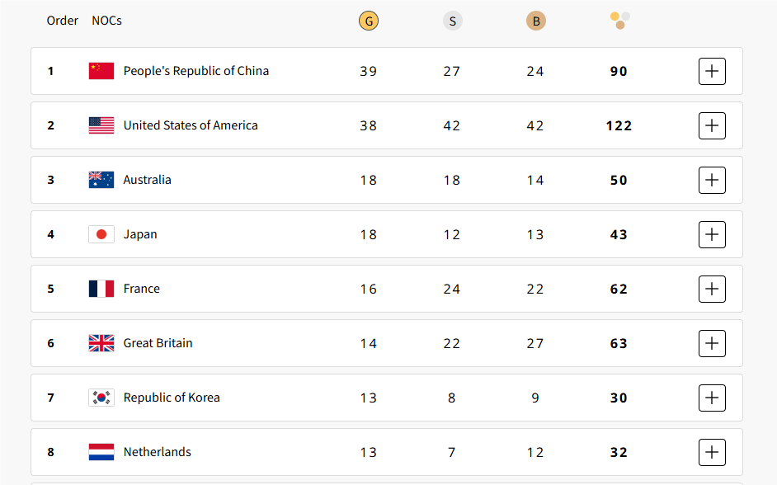Click the Republic of Korea flag

point(101,398)
